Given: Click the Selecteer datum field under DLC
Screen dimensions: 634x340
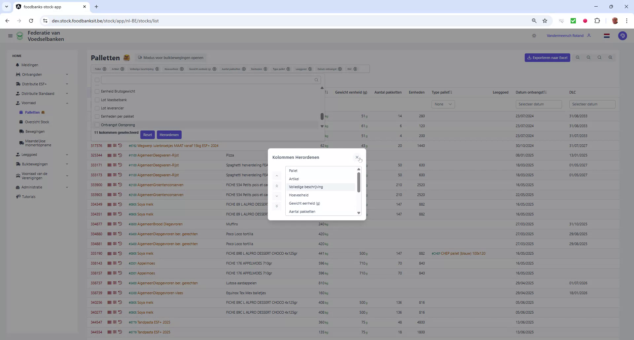Looking at the screenshot, I should [592, 104].
